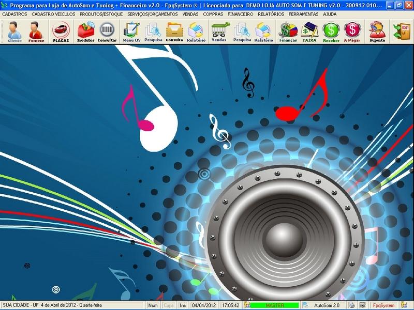The image size is (414, 310).
Task: Open the FERRAMENTAS menu
Action: coord(304,14)
